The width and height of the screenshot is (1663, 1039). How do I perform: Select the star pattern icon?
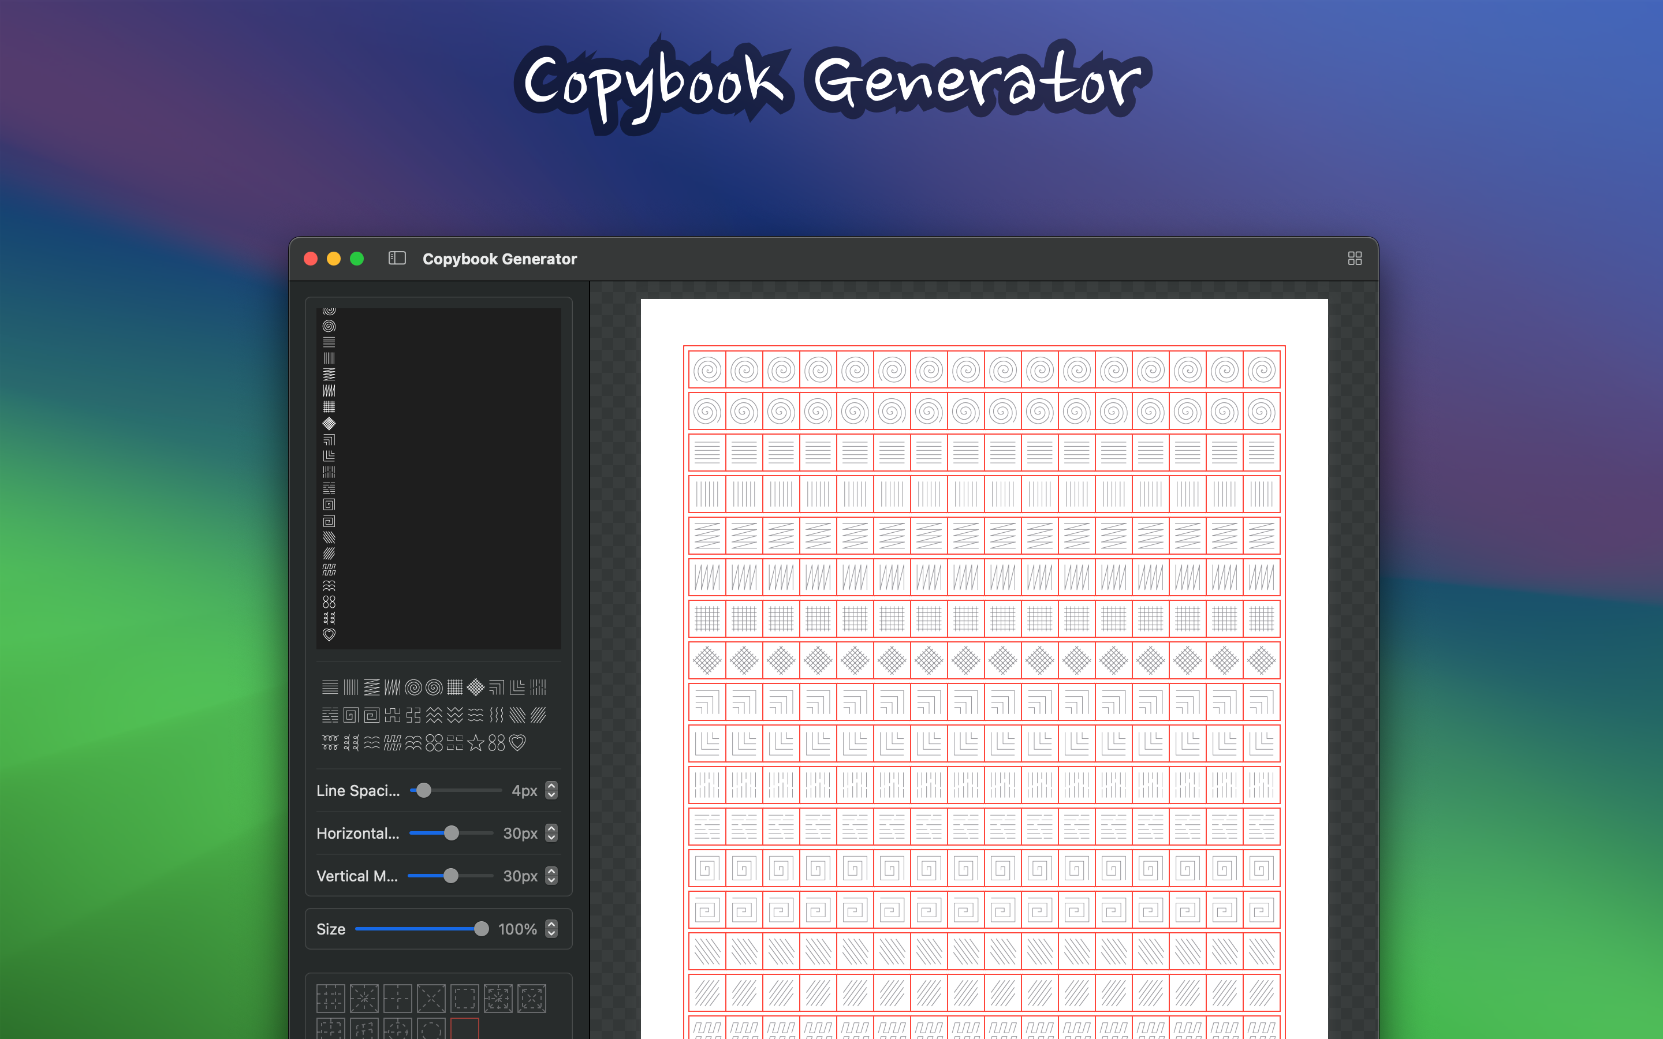tap(476, 744)
